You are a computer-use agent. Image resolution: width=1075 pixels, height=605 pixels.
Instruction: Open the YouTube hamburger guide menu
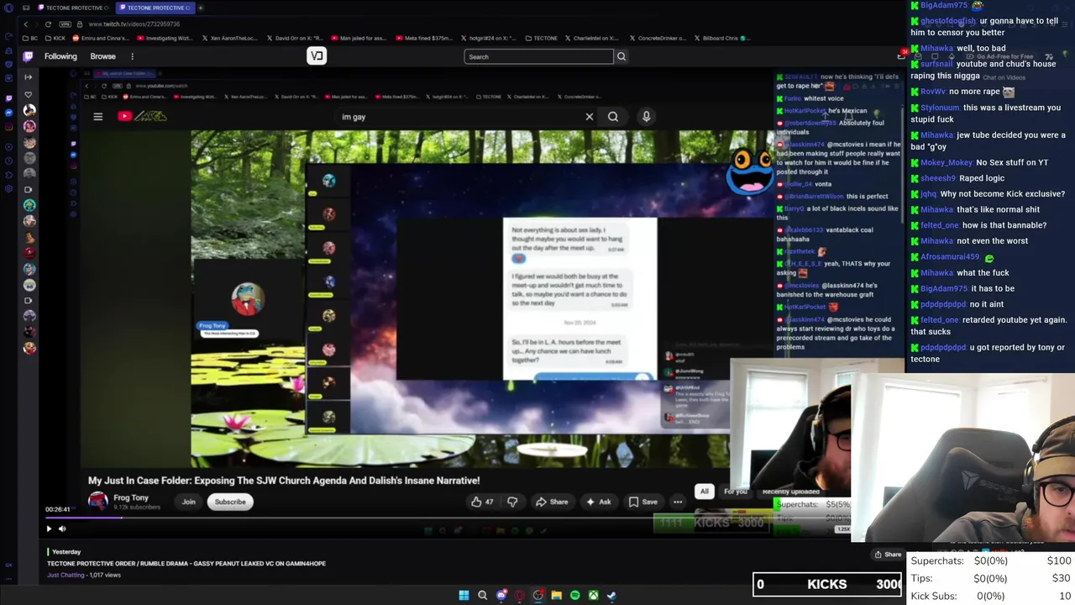pyautogui.click(x=97, y=117)
